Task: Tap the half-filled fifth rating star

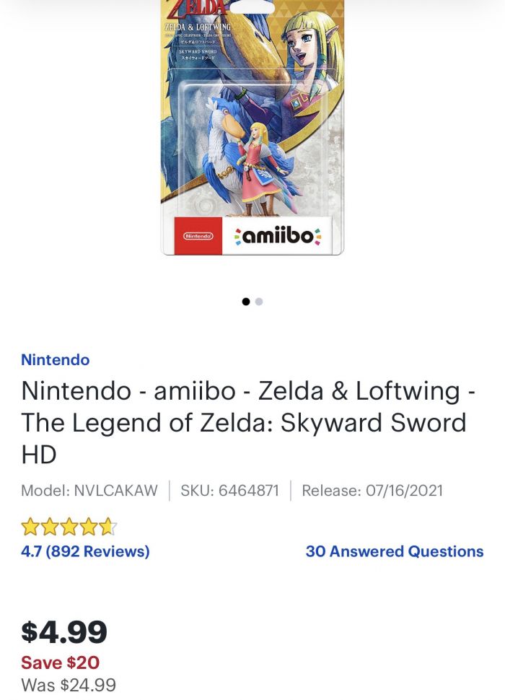Action: pyautogui.click(x=108, y=528)
